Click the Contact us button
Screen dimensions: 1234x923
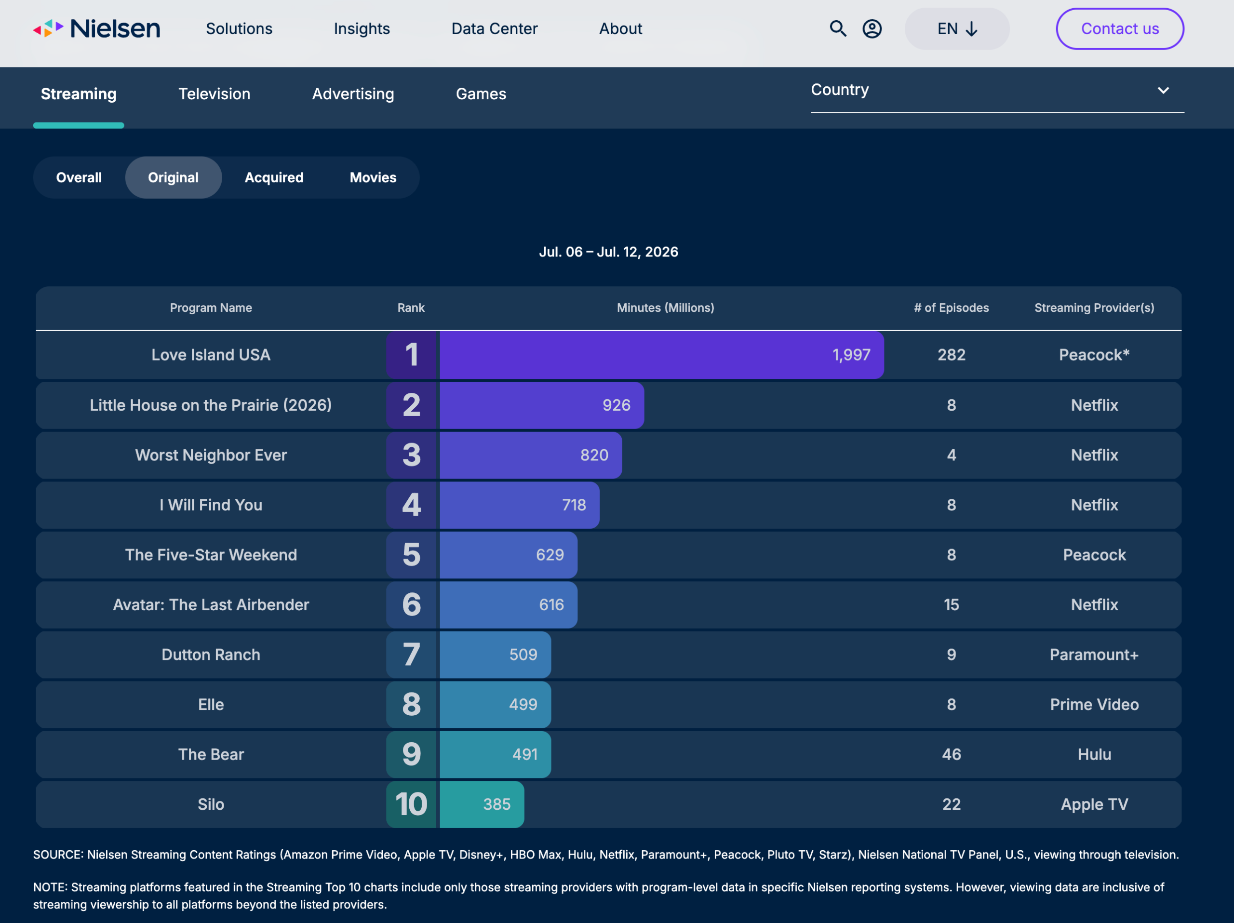click(1120, 28)
